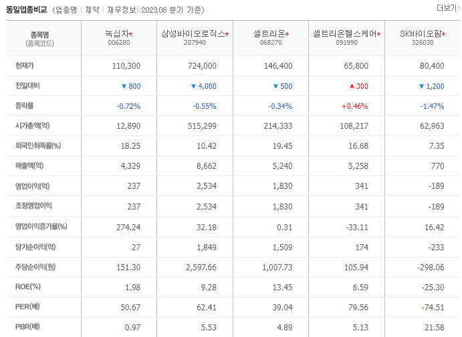Click ROE value -25.30
This screenshot has width=462, height=337.
point(433,288)
